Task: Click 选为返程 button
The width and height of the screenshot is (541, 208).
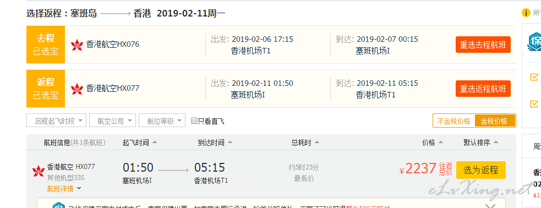Action: (x=481, y=170)
